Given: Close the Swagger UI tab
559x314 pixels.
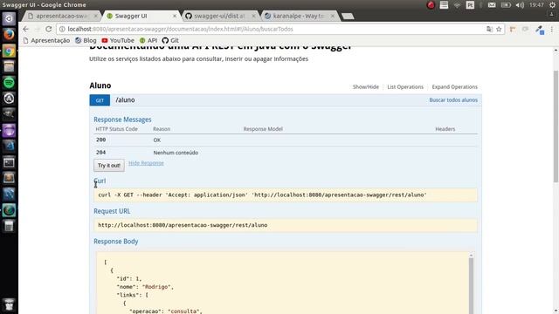Looking at the screenshot, I should pyautogui.click(x=175, y=16).
